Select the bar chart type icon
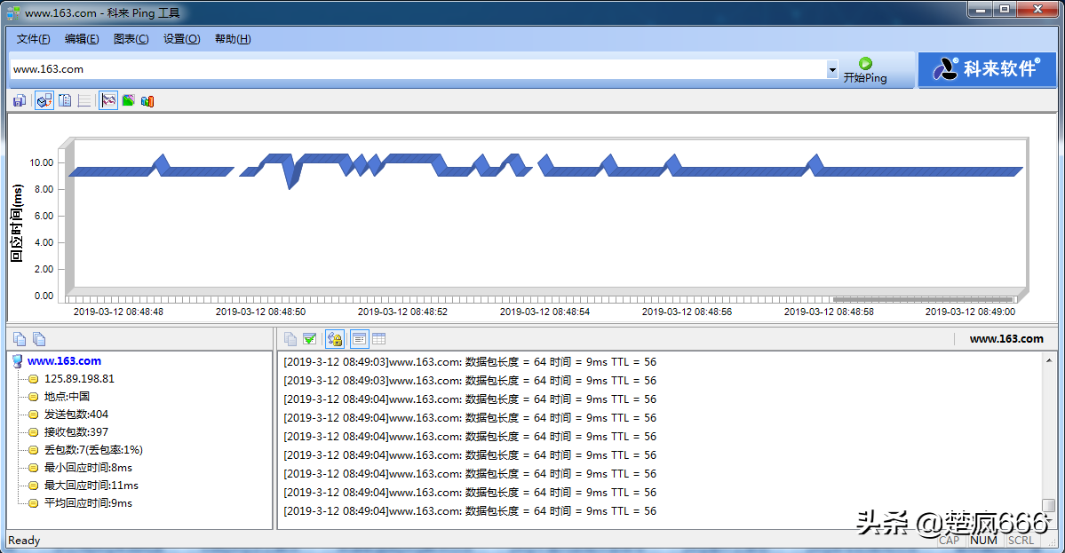 point(147,100)
